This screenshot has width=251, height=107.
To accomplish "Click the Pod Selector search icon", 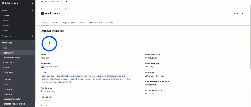I will coord(42,91).
